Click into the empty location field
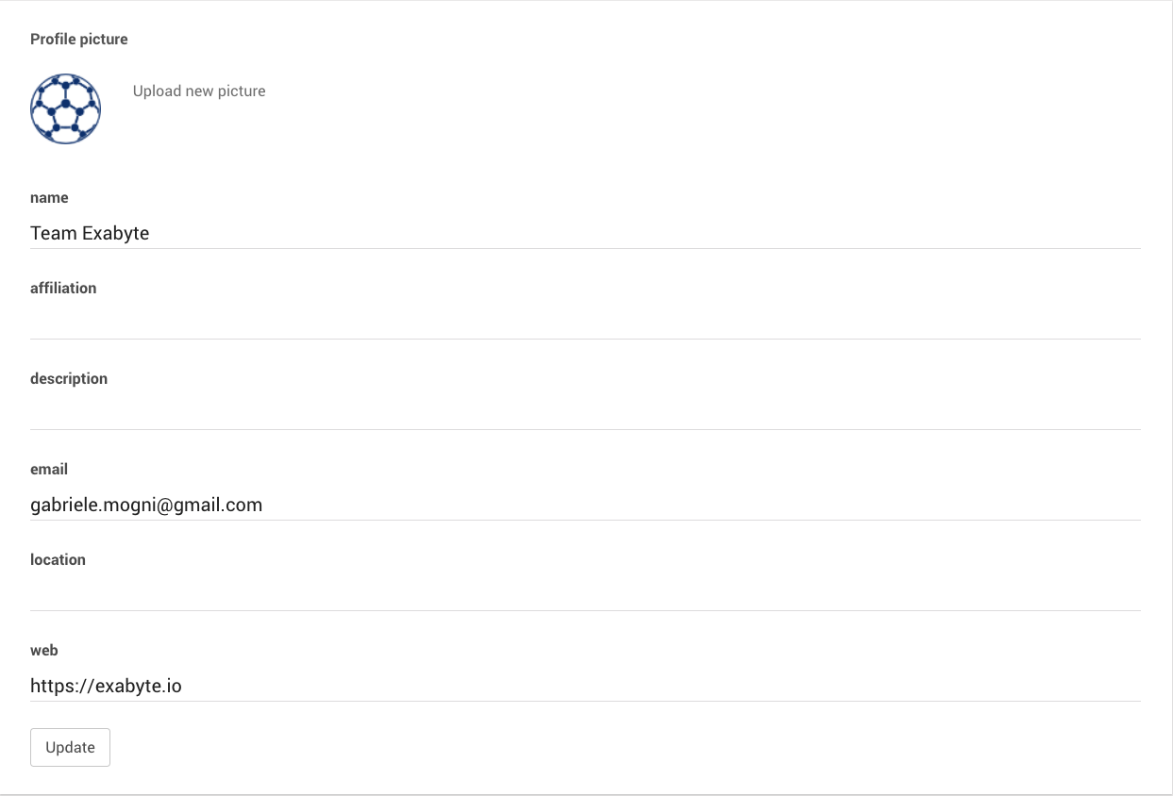The width and height of the screenshot is (1173, 796). point(585,594)
